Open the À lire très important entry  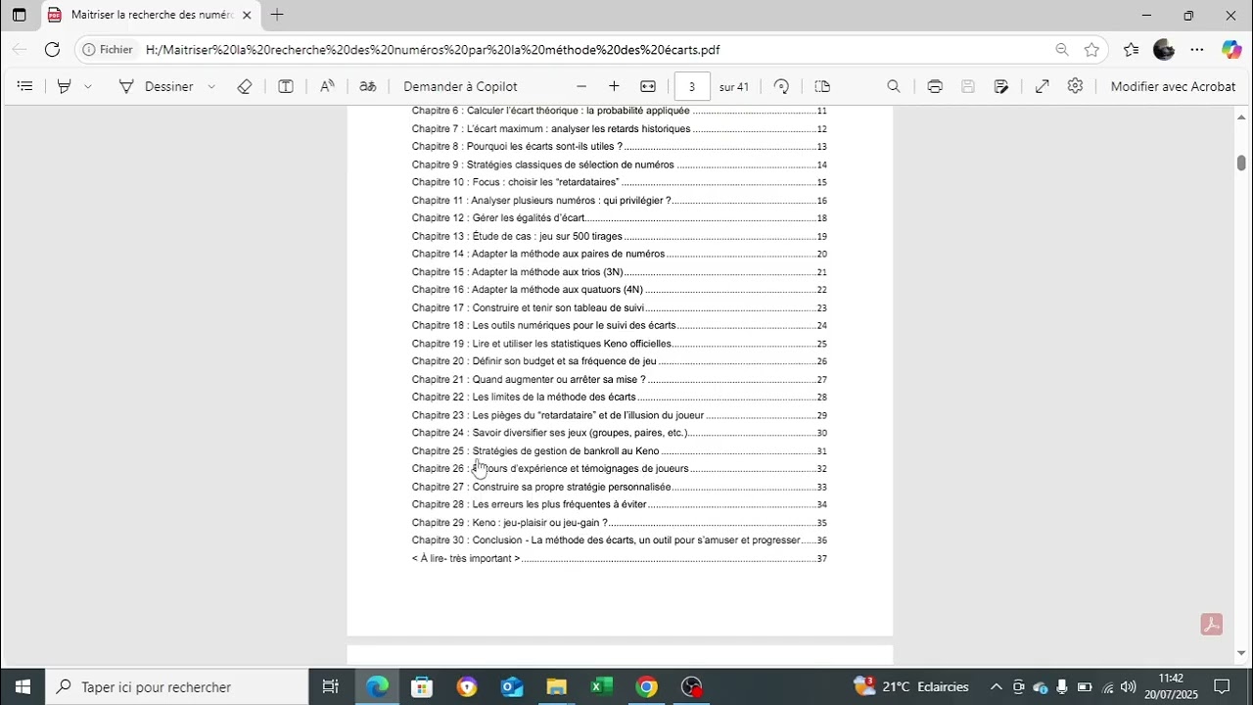tap(620, 558)
